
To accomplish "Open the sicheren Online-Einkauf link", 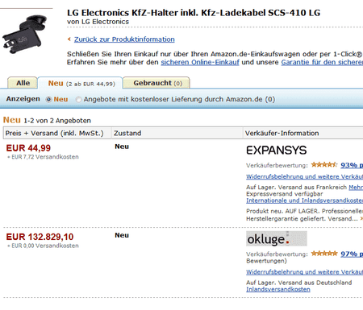I will tap(200, 62).
